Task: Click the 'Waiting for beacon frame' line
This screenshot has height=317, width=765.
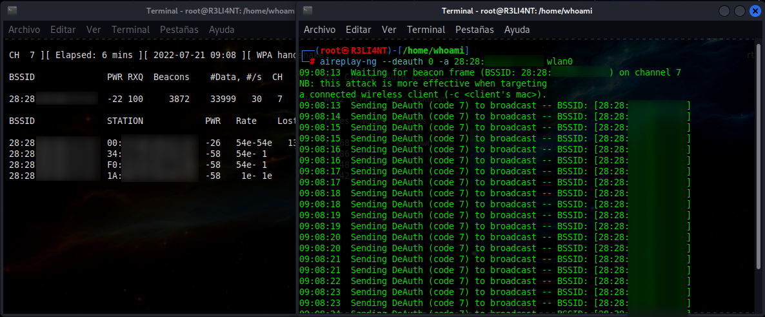Action: click(490, 73)
